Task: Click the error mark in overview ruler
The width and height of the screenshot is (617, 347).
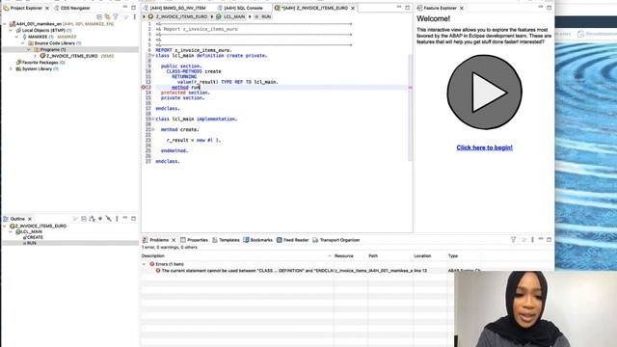Action: tap(411, 88)
